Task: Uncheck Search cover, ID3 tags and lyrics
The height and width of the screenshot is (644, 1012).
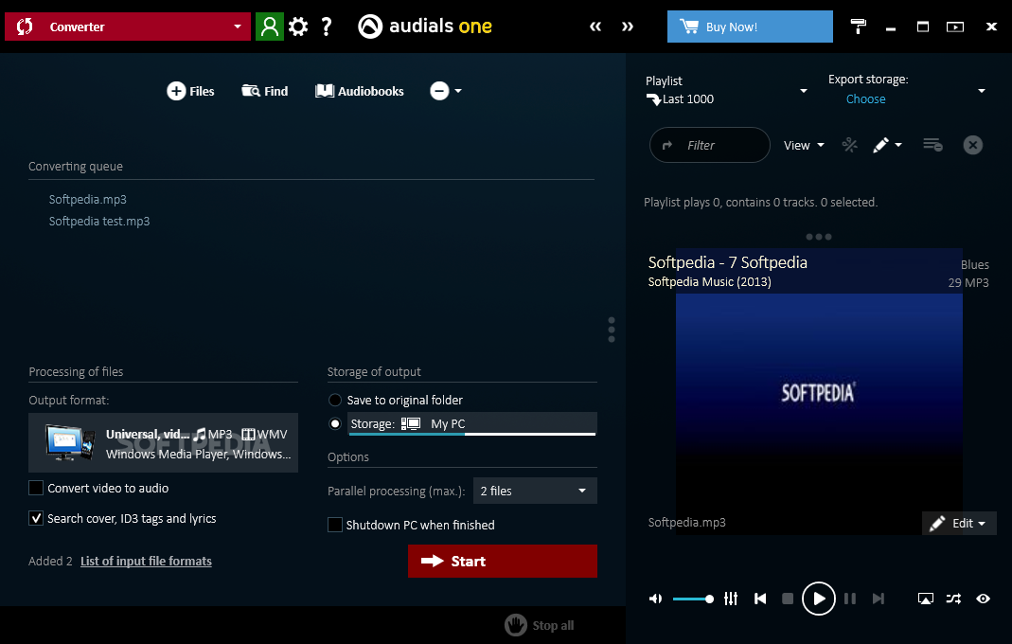Action: pyautogui.click(x=36, y=518)
